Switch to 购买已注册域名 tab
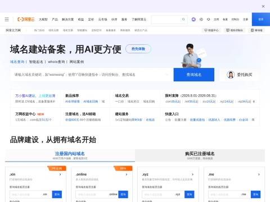The image size is (270, 202). click(200, 155)
